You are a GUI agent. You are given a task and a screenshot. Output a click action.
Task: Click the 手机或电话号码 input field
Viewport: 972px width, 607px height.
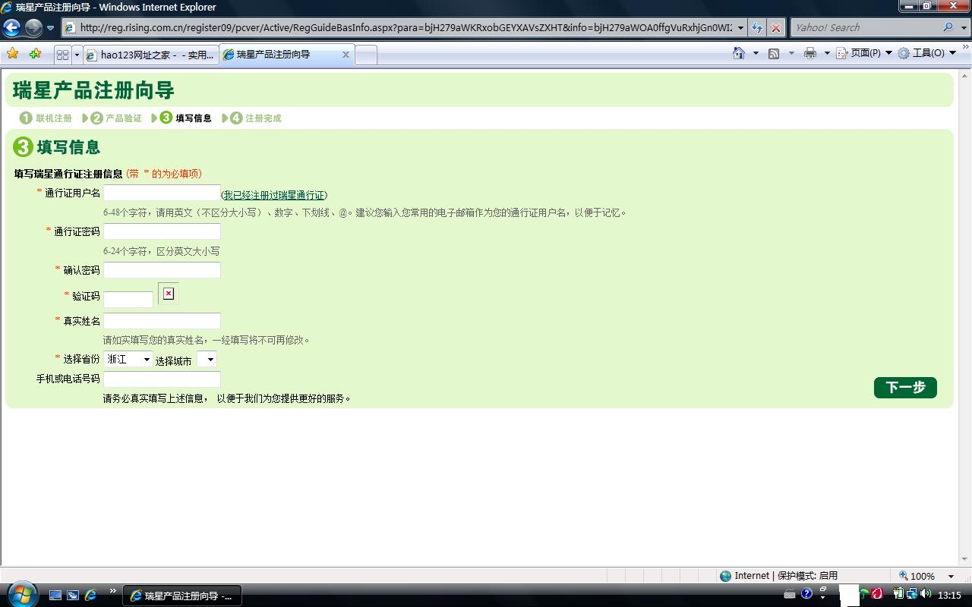tap(162, 379)
